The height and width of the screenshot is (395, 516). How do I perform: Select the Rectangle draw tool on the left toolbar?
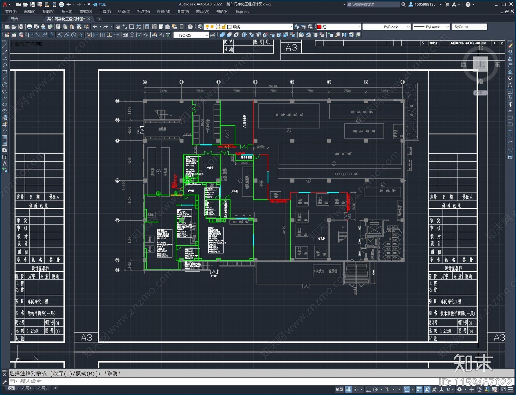pyautogui.click(x=5, y=72)
